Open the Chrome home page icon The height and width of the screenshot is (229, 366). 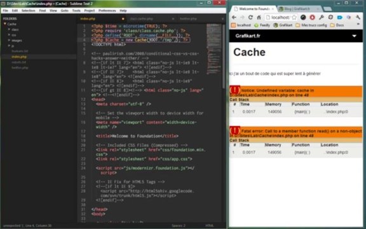[x=259, y=17]
